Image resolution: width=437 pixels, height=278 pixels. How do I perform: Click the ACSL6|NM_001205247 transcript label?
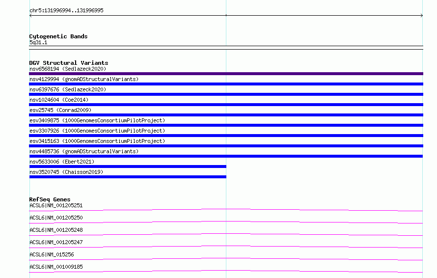click(x=56, y=242)
